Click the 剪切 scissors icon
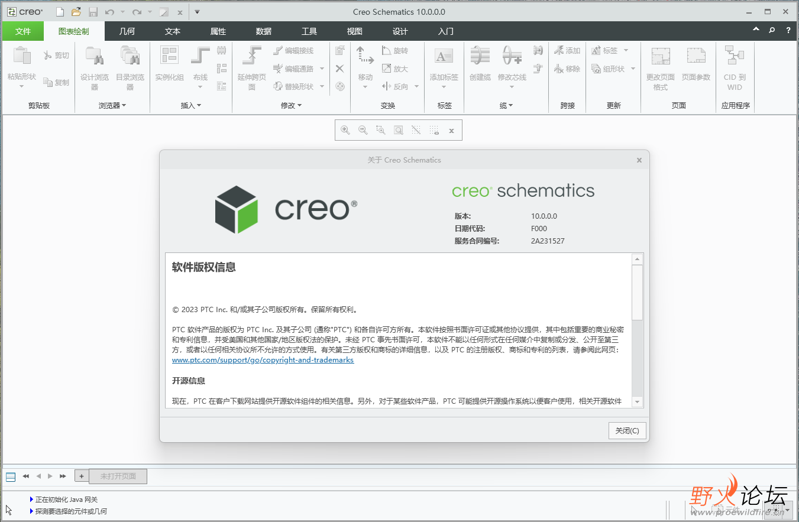This screenshot has width=799, height=522. pos(56,56)
